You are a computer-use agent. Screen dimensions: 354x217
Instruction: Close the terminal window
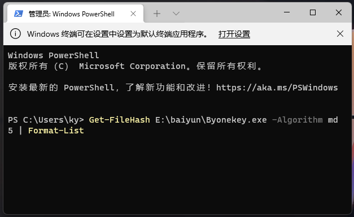point(339,12)
